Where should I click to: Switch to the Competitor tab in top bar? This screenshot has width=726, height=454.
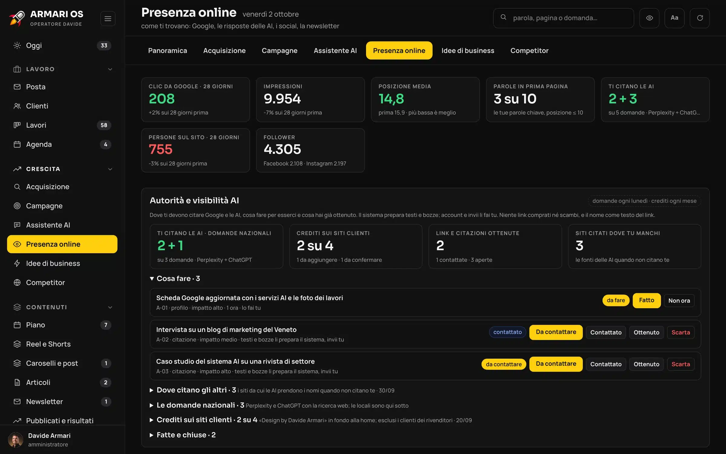529,51
